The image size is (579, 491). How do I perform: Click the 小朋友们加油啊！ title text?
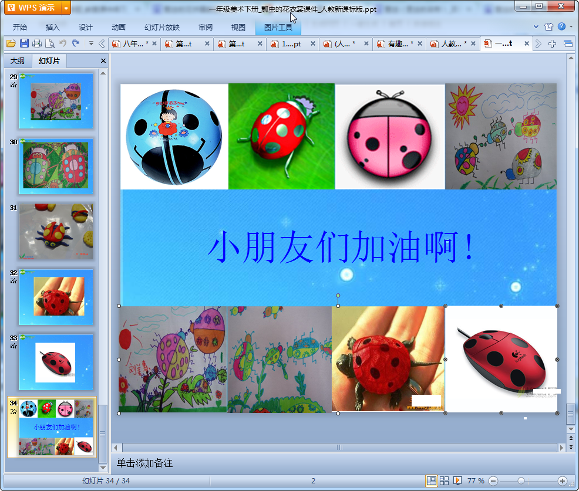pyautogui.click(x=341, y=247)
